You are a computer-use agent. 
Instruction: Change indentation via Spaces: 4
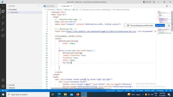[x=120, y=91]
